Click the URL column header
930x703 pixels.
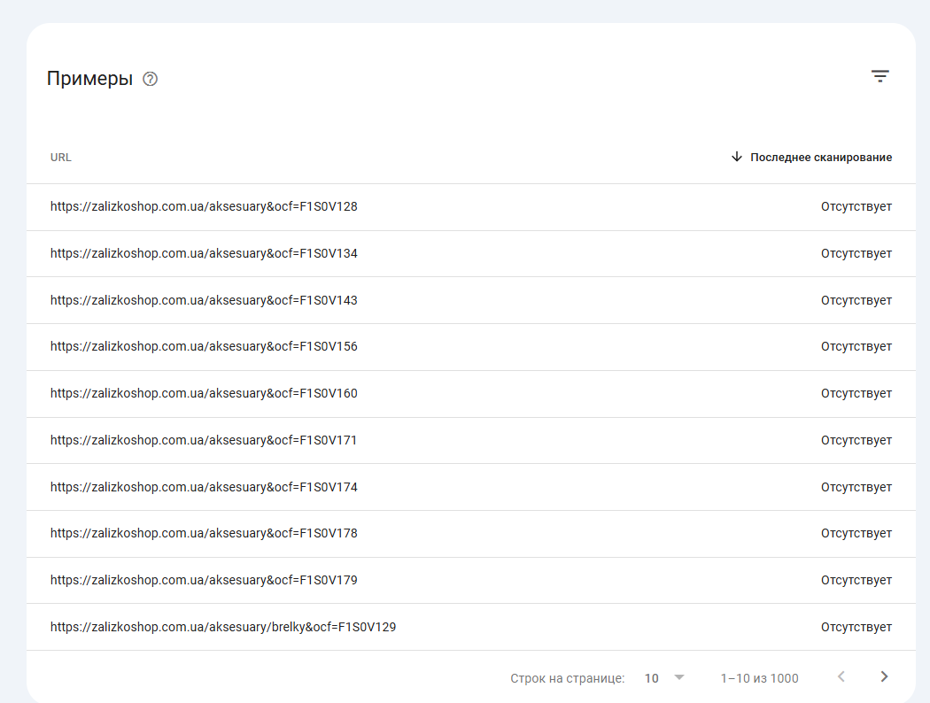coord(60,157)
